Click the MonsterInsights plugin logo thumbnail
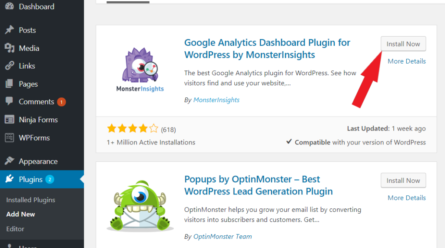This screenshot has width=445, height=248. [x=140, y=70]
